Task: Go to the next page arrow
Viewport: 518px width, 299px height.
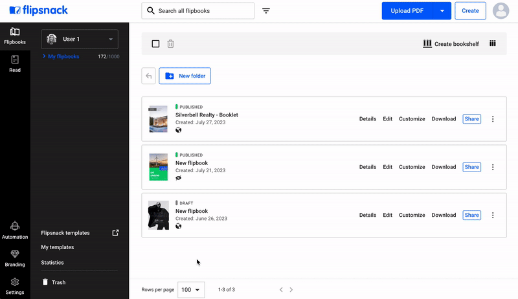Action: click(291, 289)
